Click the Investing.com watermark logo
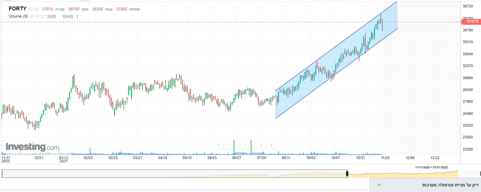This screenshot has width=481, height=192. 32,147
